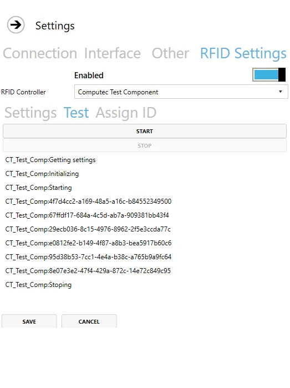Open the RFID Controller dropdown
This screenshot has height=388, width=290.
click(x=181, y=92)
